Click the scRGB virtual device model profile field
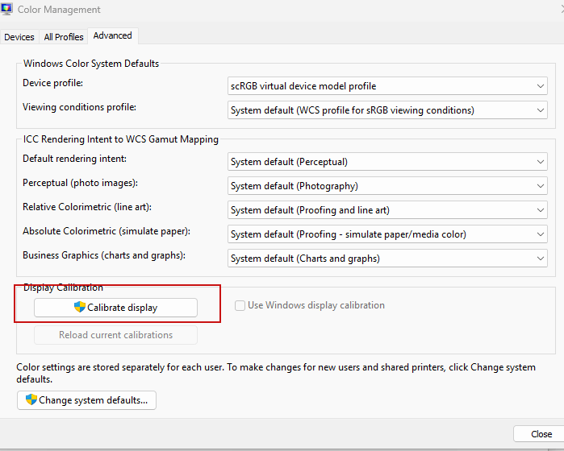 point(387,86)
